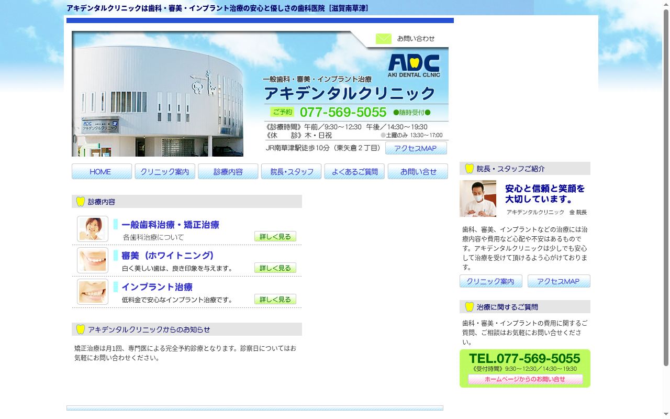Click the 矯正治療は月1回 notice text
This screenshot has height=419, width=670.
(185, 353)
